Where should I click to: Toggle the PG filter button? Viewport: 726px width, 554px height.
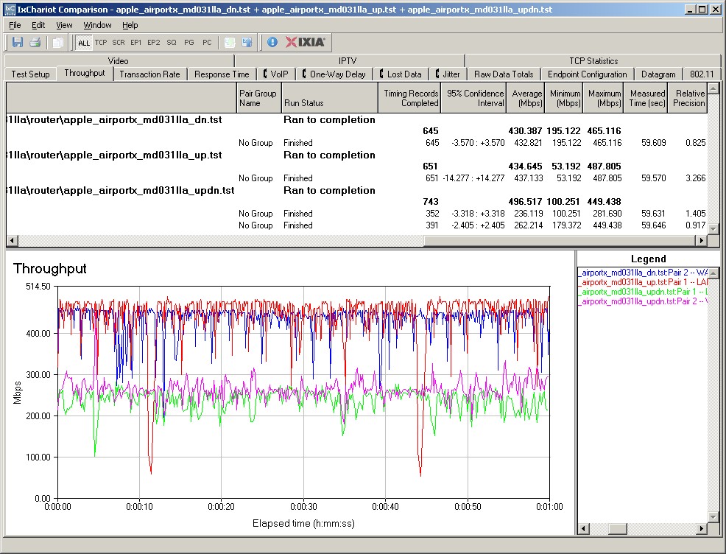[x=189, y=43]
